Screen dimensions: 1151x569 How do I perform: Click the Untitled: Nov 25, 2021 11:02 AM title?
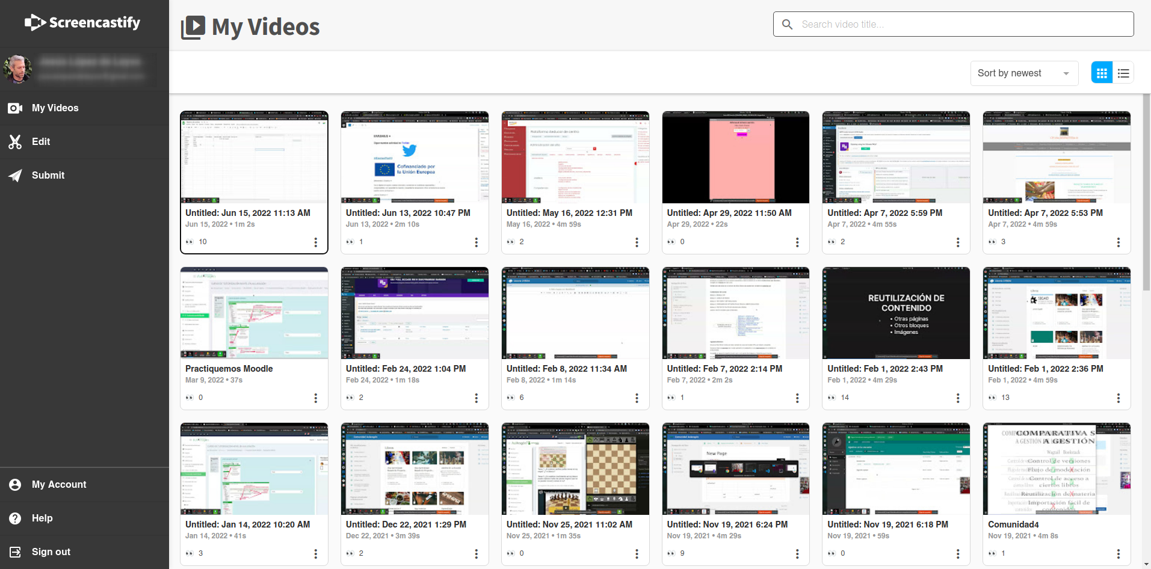[569, 524]
